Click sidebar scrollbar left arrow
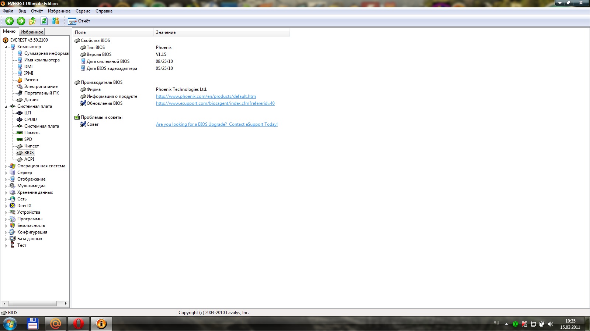The image size is (590, 331). pos(4,303)
